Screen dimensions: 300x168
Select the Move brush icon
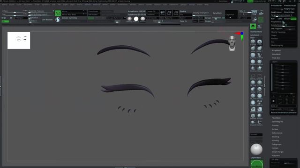pos(253,49)
